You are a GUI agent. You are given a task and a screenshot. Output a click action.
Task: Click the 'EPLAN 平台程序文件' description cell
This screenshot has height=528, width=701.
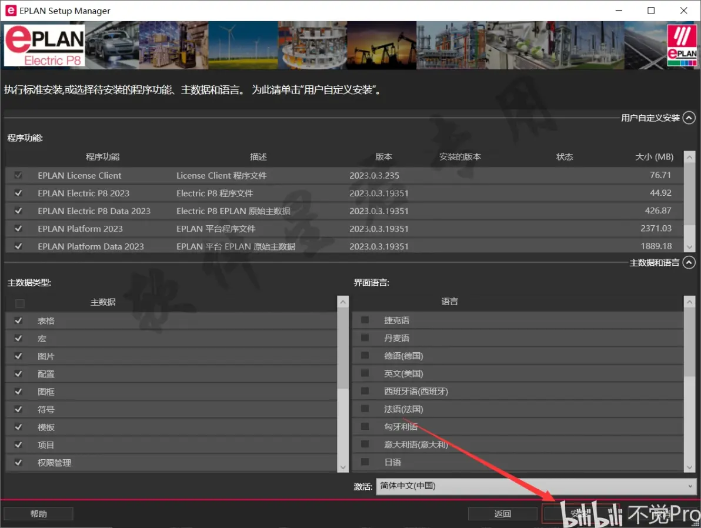tap(216, 229)
